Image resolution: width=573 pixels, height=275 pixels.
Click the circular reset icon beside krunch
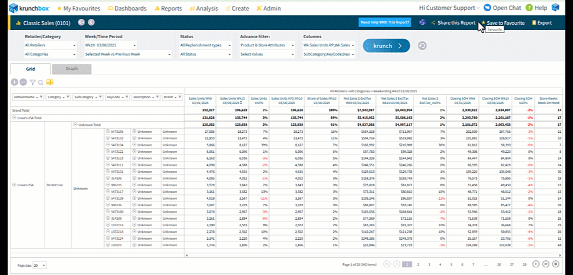pyautogui.click(x=422, y=46)
